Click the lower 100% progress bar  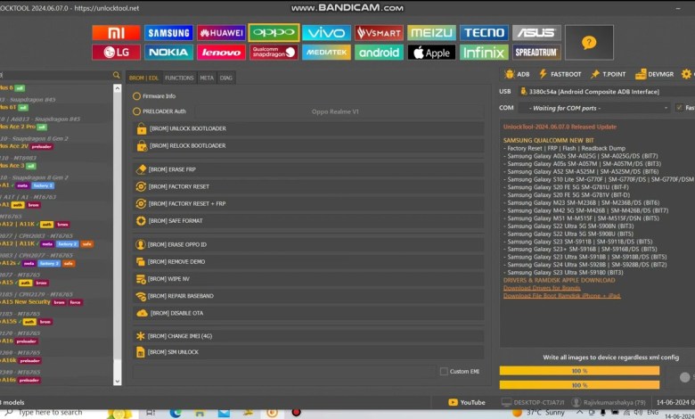click(x=579, y=385)
